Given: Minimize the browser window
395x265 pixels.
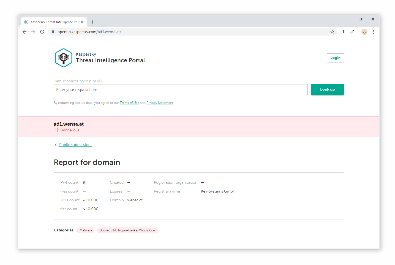Looking at the screenshot, I should point(348,19).
